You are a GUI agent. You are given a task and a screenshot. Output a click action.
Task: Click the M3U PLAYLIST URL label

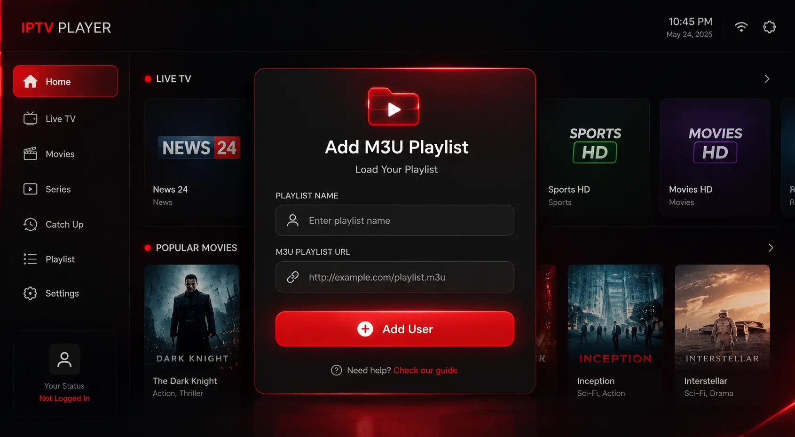pos(313,252)
